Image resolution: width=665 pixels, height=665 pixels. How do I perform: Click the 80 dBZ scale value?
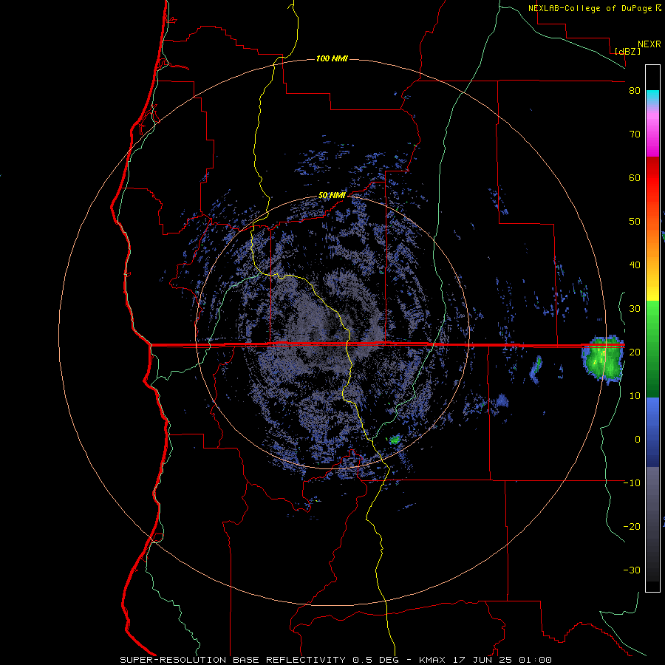[635, 90]
